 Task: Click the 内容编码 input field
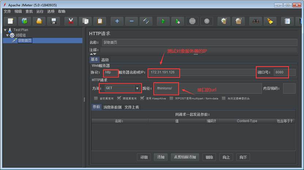[x=289, y=88]
